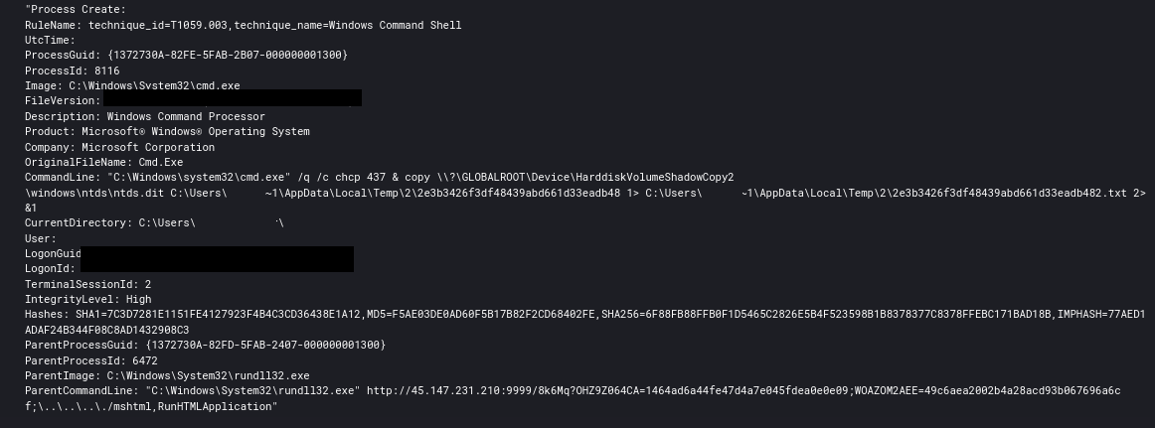Click the ParentProcessGuid value
Image resolution: width=1155 pixels, height=428 pixels.
point(265,345)
